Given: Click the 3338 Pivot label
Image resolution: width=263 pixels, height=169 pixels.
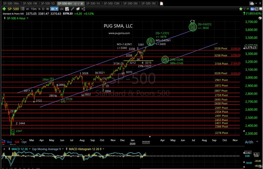Looking at the screenshot, I should [221, 49].
